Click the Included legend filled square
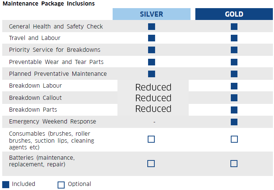 [6, 185]
